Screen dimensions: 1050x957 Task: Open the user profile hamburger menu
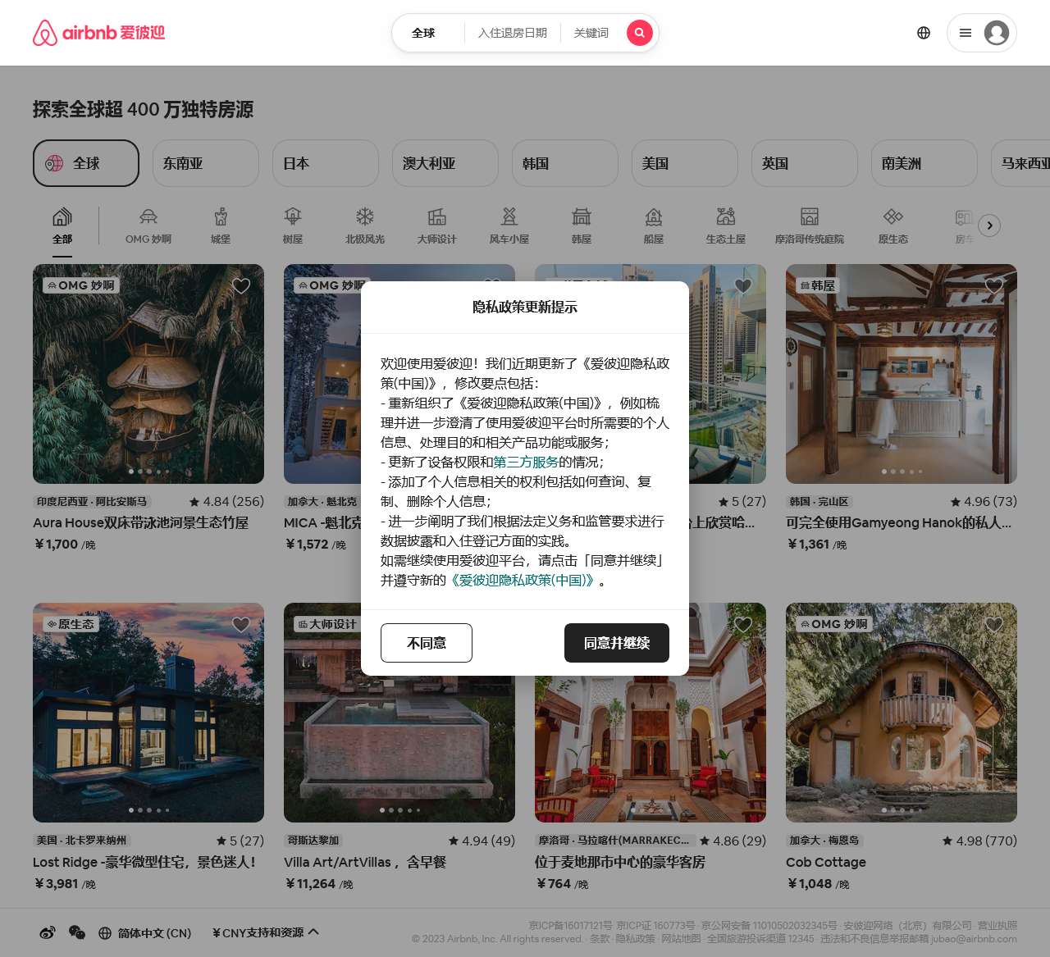(981, 33)
